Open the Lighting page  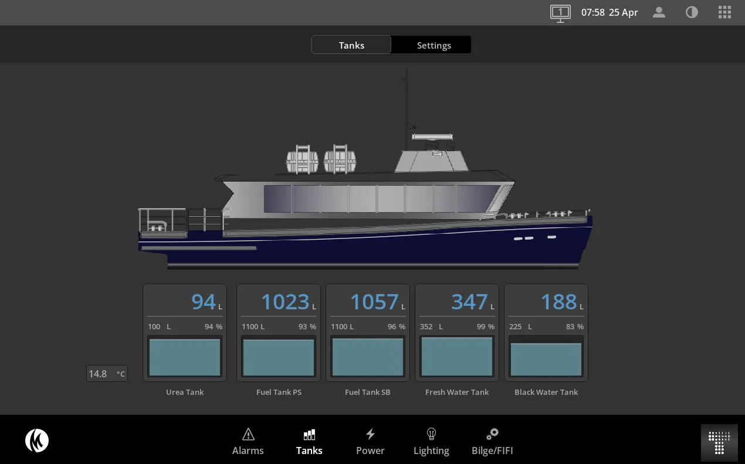(431, 442)
